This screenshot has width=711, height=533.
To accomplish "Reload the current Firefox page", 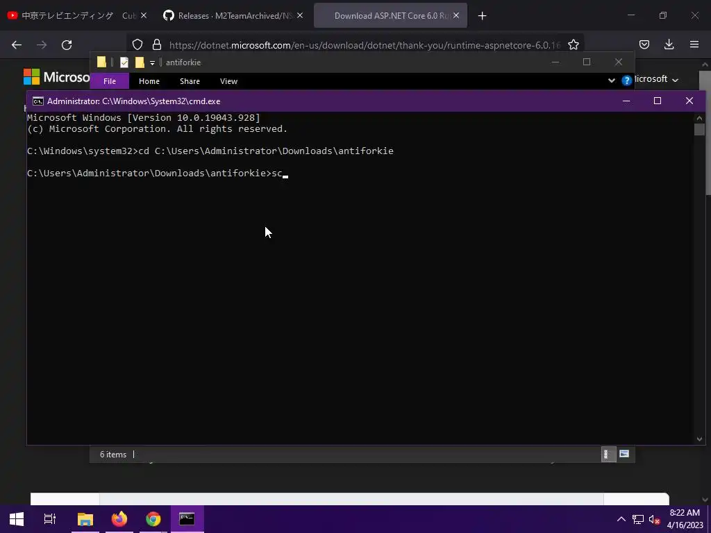I will (x=67, y=45).
